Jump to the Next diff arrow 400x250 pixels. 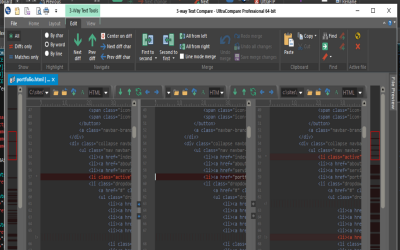click(78, 44)
